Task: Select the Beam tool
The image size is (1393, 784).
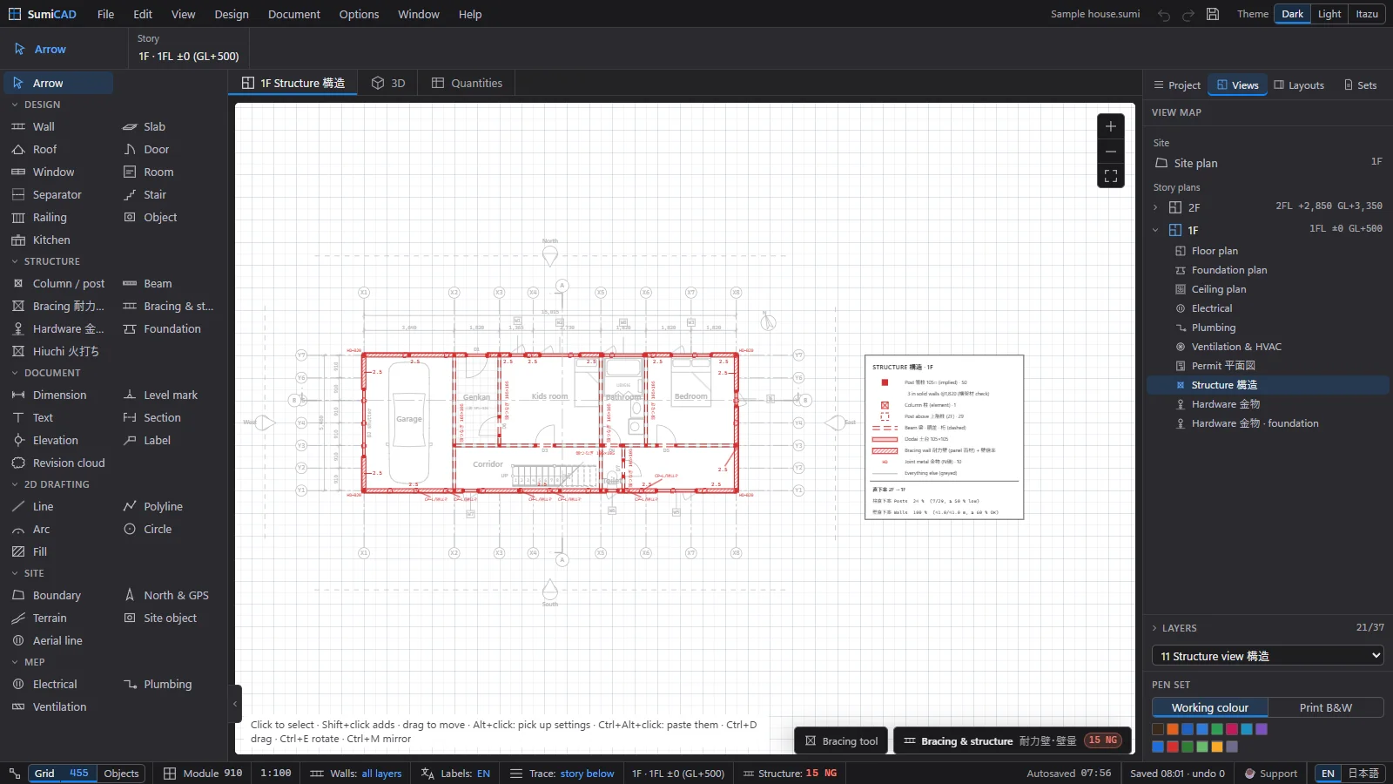Action: [x=169, y=283]
